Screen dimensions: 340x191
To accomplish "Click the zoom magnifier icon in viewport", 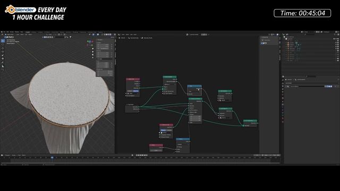I will pos(92,48).
